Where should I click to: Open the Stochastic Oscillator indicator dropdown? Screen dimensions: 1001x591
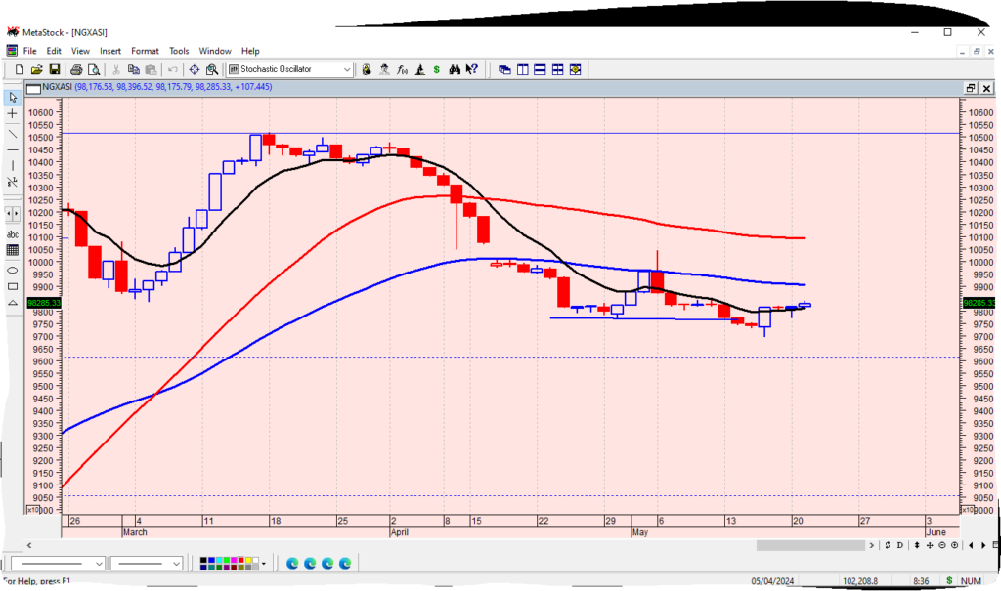347,69
